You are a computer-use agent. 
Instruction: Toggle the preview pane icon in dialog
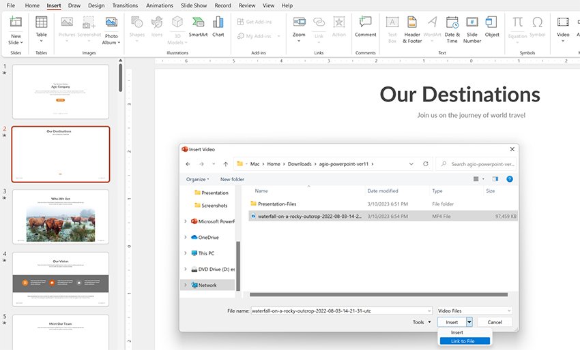coord(495,179)
